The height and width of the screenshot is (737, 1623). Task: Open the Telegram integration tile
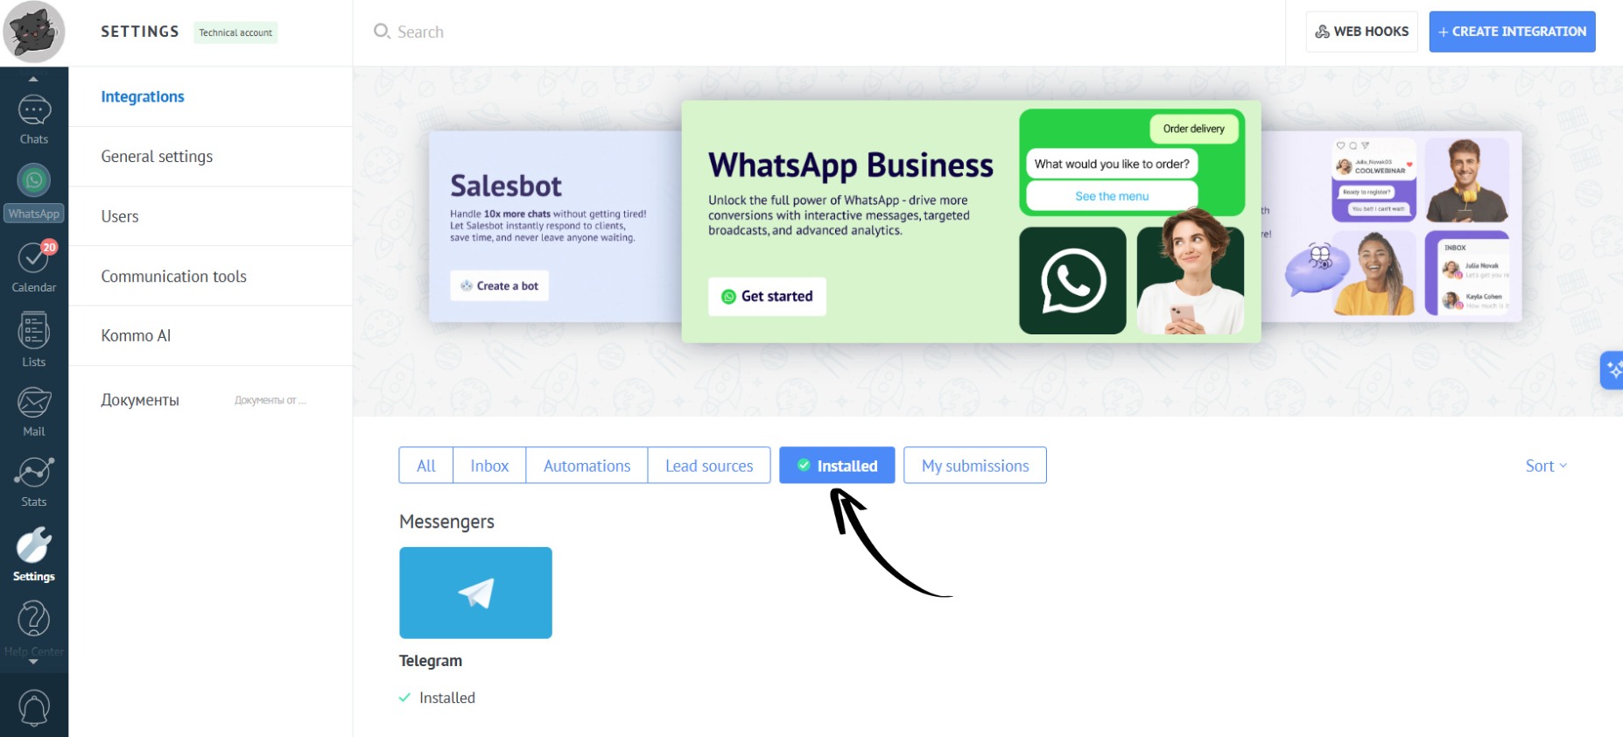point(475,593)
